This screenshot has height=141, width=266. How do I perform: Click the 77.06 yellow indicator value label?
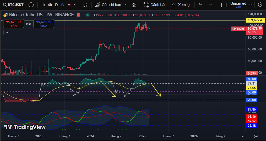(x=252, y=88)
